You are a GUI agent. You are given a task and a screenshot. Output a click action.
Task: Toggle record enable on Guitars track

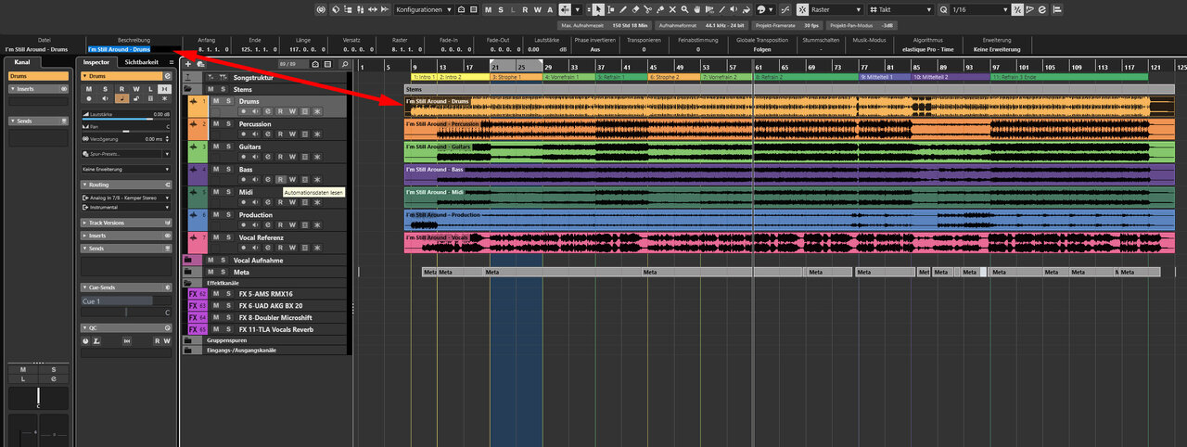pos(244,157)
